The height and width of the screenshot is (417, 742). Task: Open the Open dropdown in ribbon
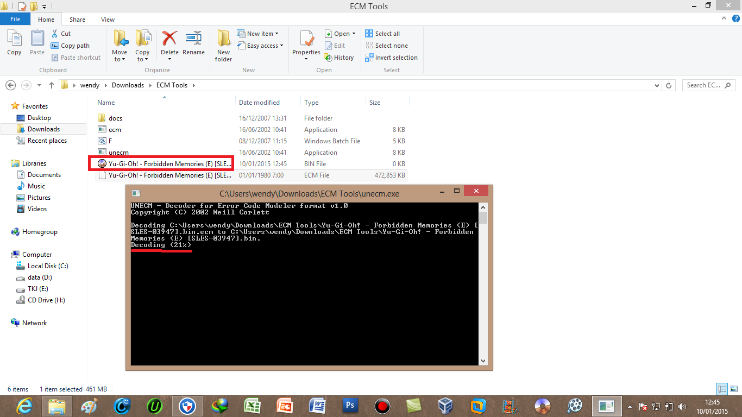pos(341,34)
